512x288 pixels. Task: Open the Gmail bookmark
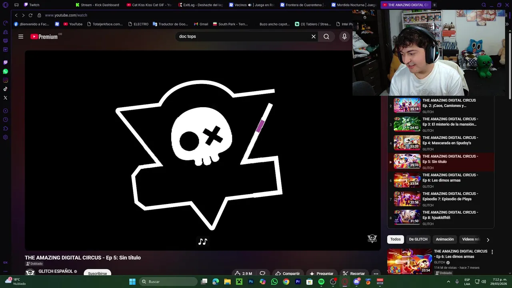click(201, 24)
